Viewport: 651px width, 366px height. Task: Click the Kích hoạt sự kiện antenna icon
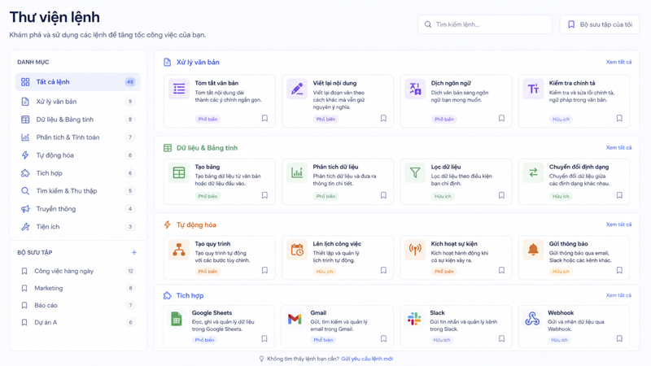tap(415, 250)
